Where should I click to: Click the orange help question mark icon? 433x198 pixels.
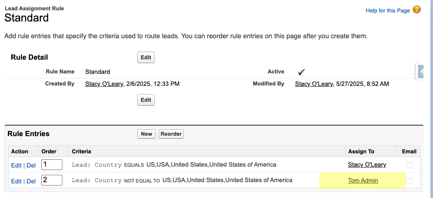[417, 9]
